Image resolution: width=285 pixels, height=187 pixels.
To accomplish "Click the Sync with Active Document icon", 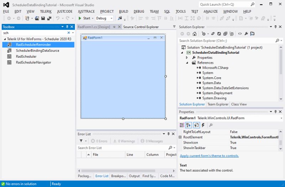I will (x=213, y=34).
